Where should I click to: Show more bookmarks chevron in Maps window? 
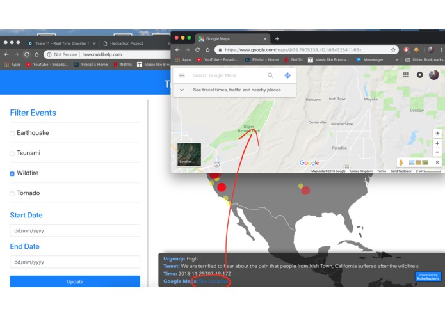(397, 59)
